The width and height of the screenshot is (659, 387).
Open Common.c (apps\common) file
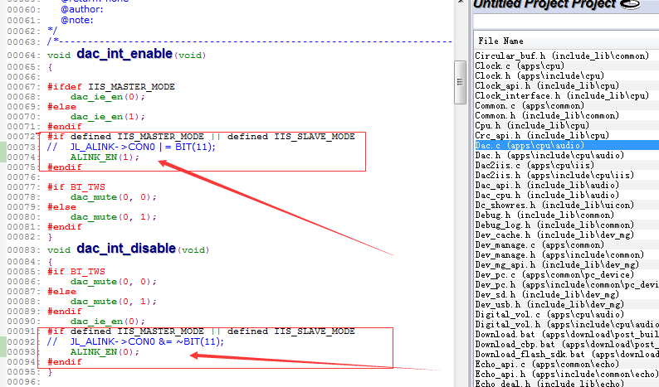[530, 106]
